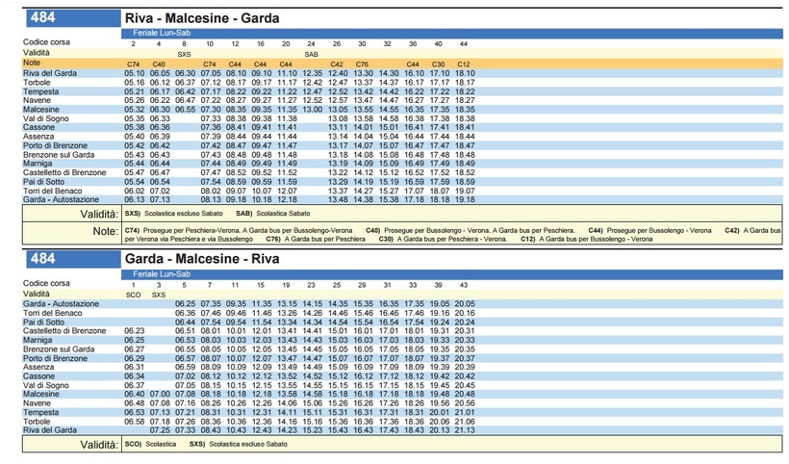789x464 pixels.
Task: Select Navene row label in the upper timetable
Action: coord(37,101)
